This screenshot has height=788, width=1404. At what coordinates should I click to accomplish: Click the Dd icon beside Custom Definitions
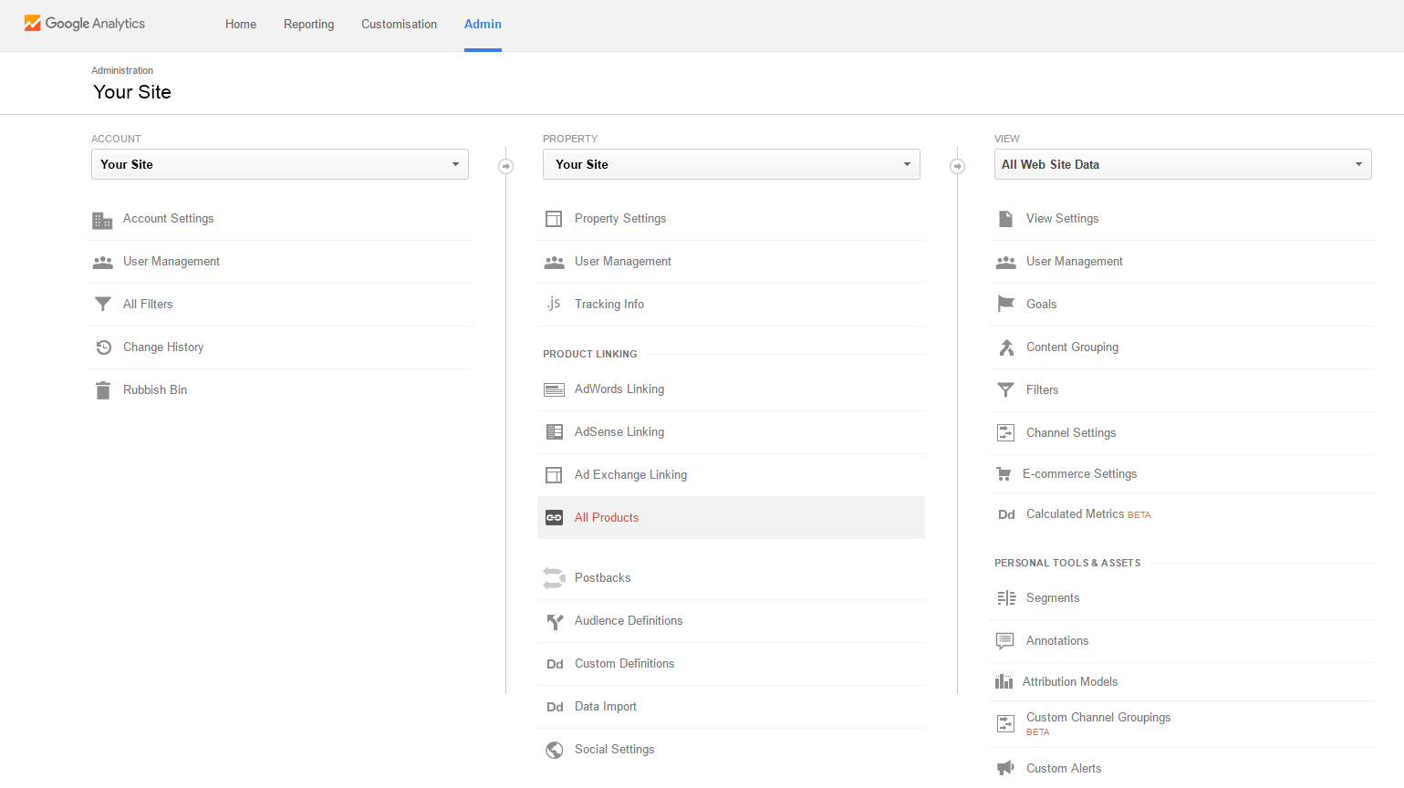[x=555, y=664]
